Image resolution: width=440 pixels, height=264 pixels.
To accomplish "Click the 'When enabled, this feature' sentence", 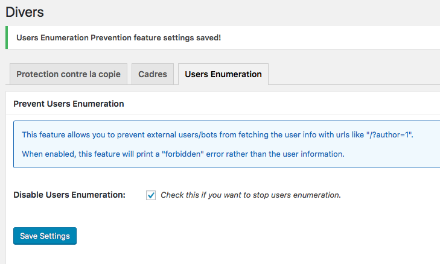I will coord(183,154).
